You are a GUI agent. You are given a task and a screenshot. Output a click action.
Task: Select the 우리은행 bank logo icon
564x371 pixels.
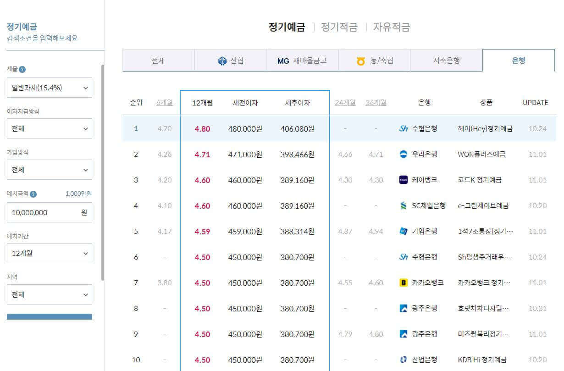(403, 154)
